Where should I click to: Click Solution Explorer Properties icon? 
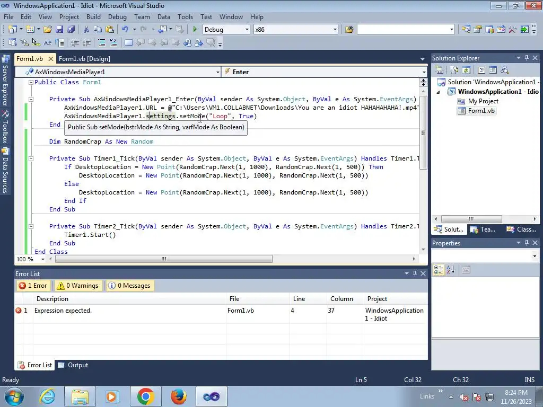click(439, 70)
